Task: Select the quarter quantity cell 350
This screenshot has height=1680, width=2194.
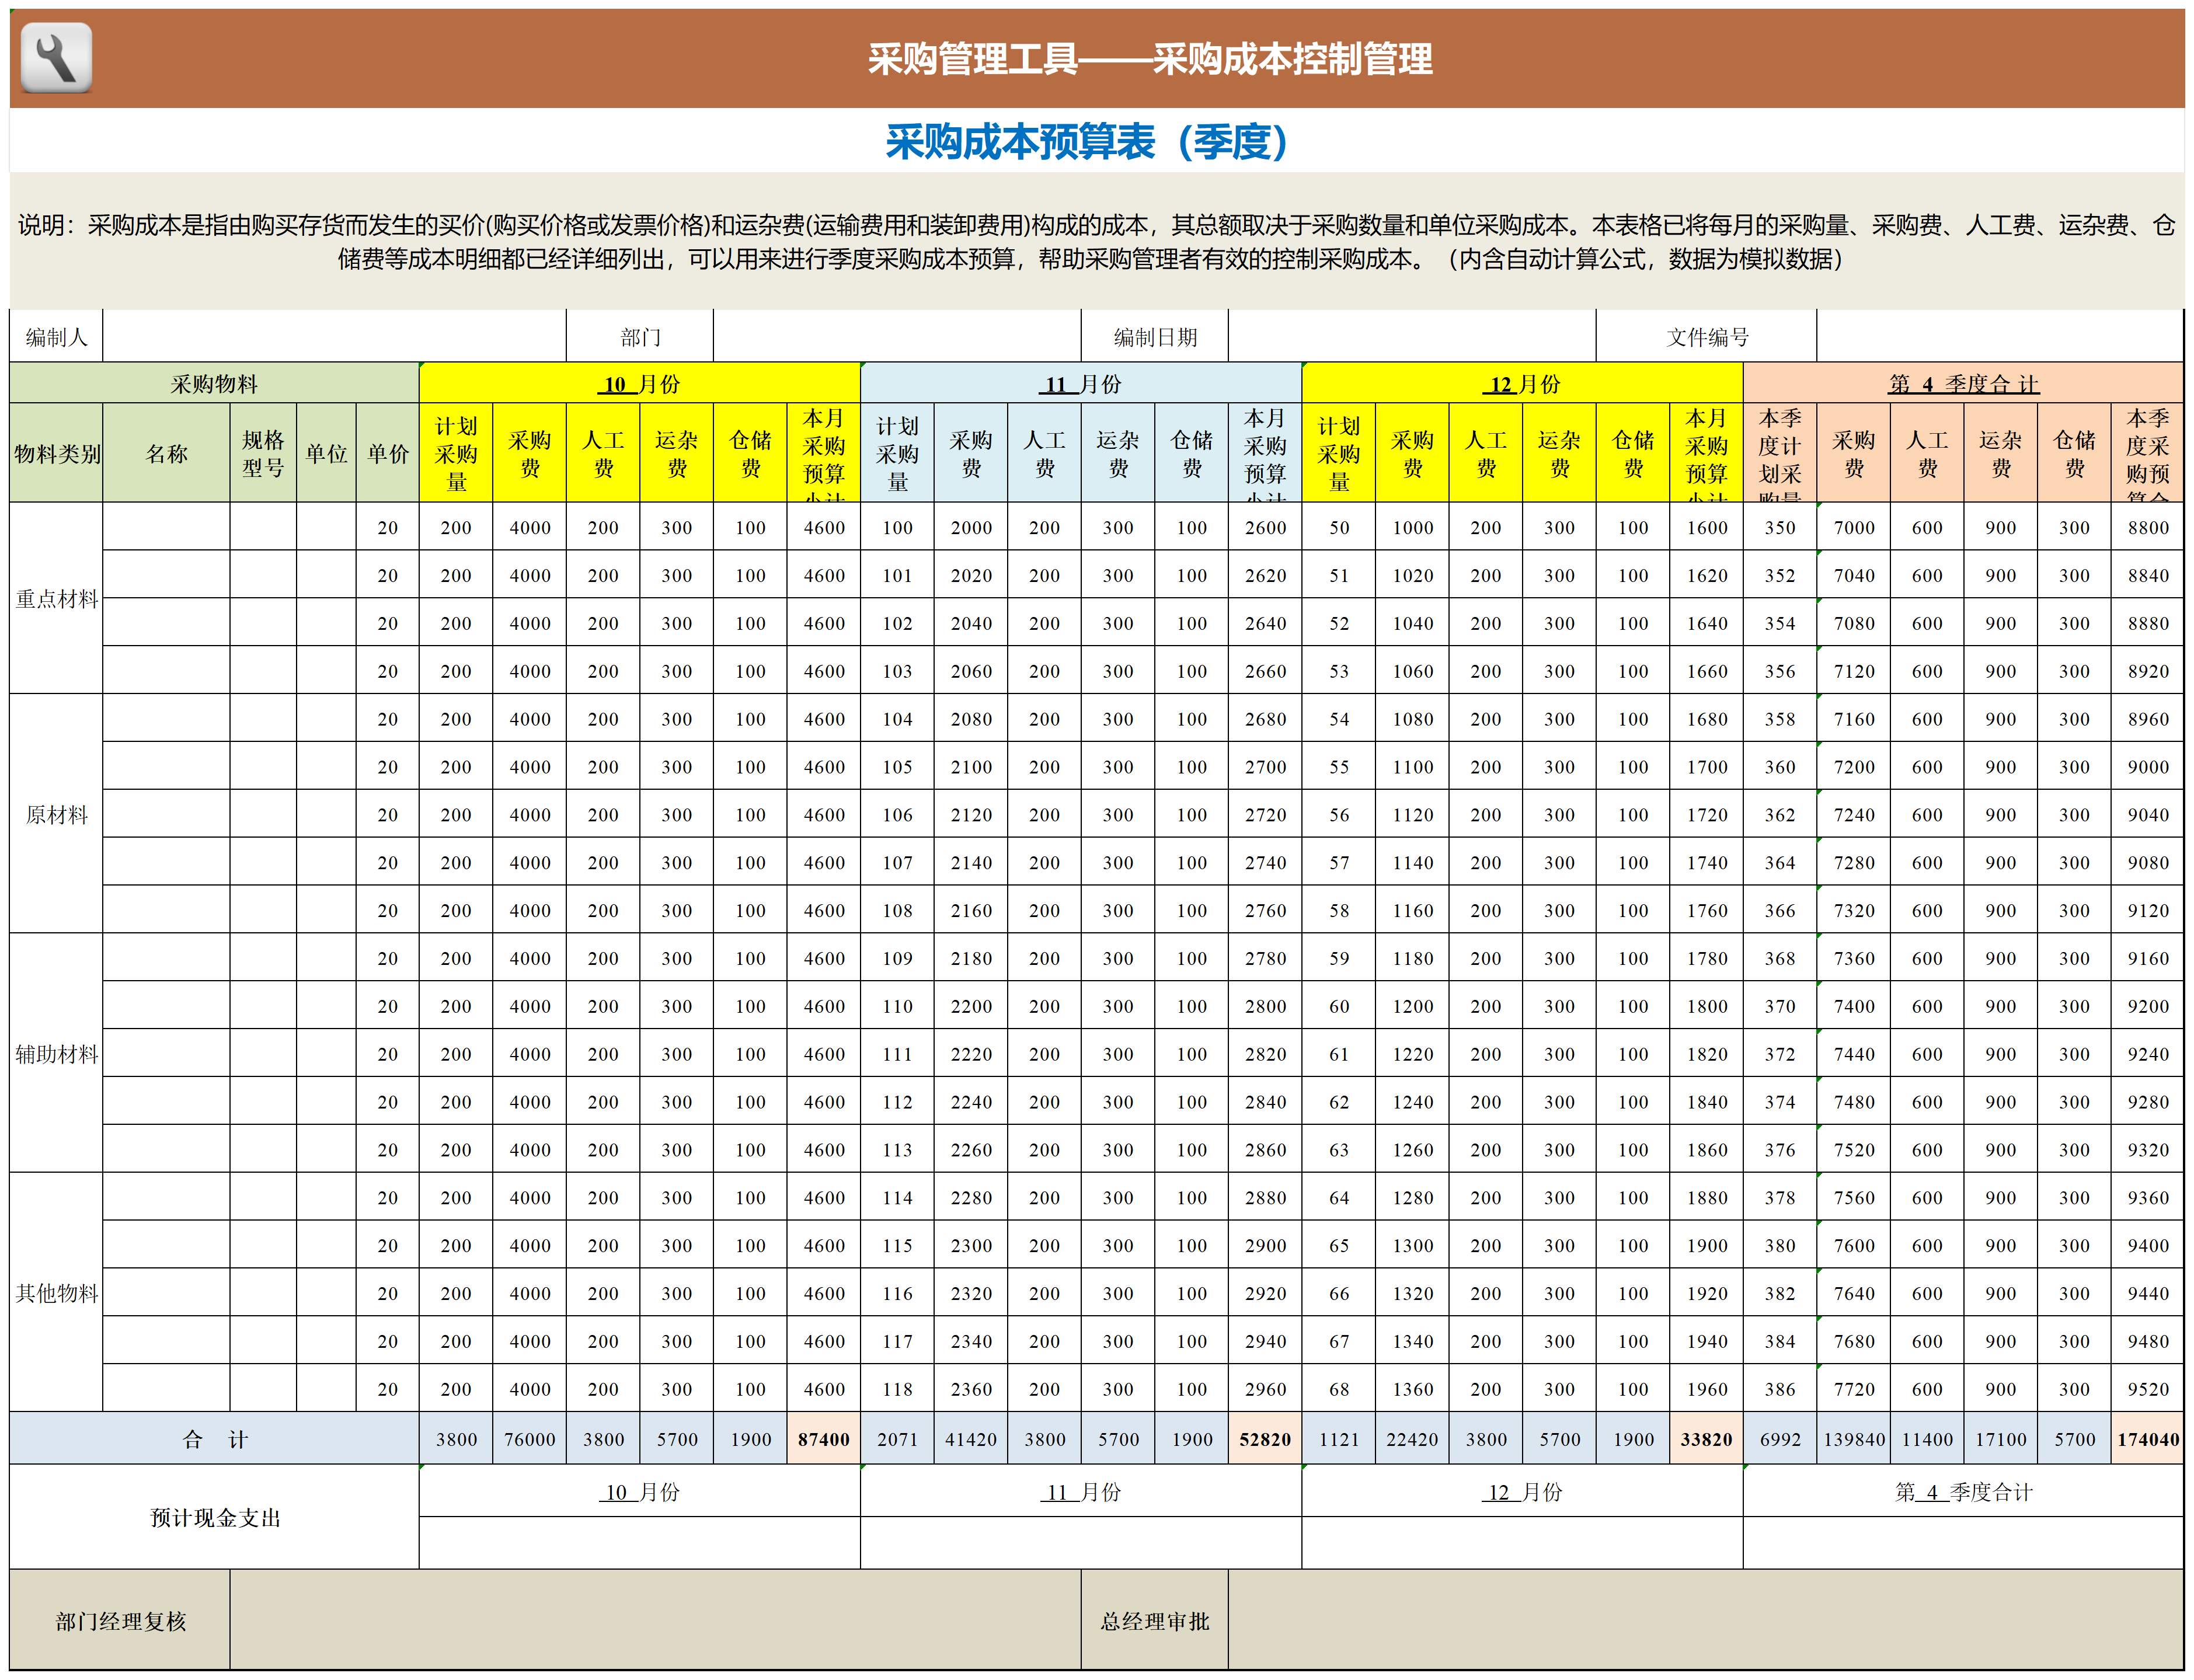Action: pos(1780,527)
